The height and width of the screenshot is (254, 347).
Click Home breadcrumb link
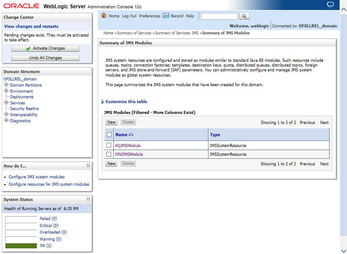click(x=109, y=33)
